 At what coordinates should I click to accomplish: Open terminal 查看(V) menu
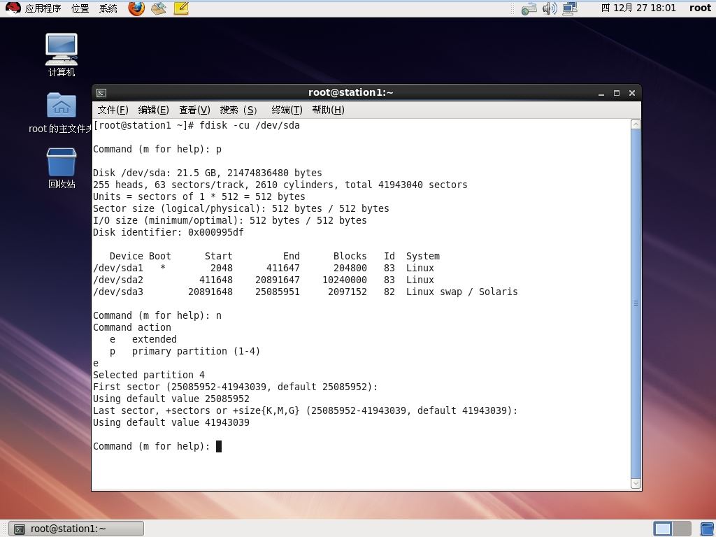pos(194,110)
